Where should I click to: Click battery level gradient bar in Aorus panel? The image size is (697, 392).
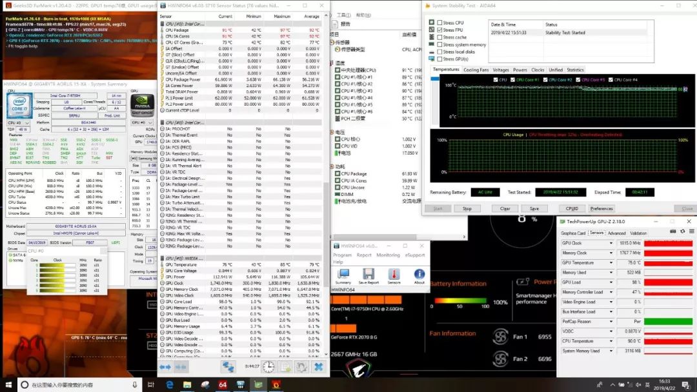click(460, 300)
